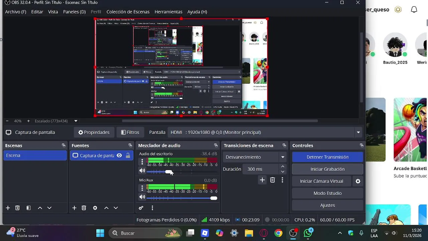Open Herramientas menu
The image size is (428, 241).
pyautogui.click(x=168, y=12)
